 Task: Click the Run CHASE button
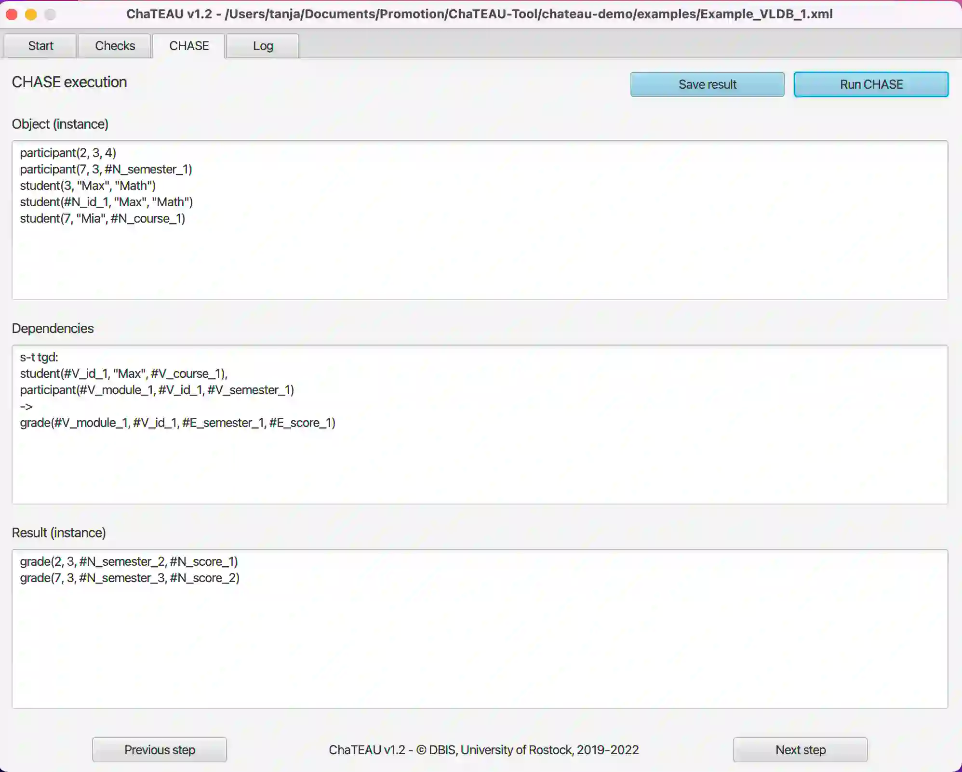click(871, 84)
